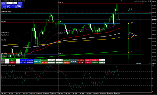Toggle one-click trading triangle beside symbol name
157x95 pixels.
point(2,1)
